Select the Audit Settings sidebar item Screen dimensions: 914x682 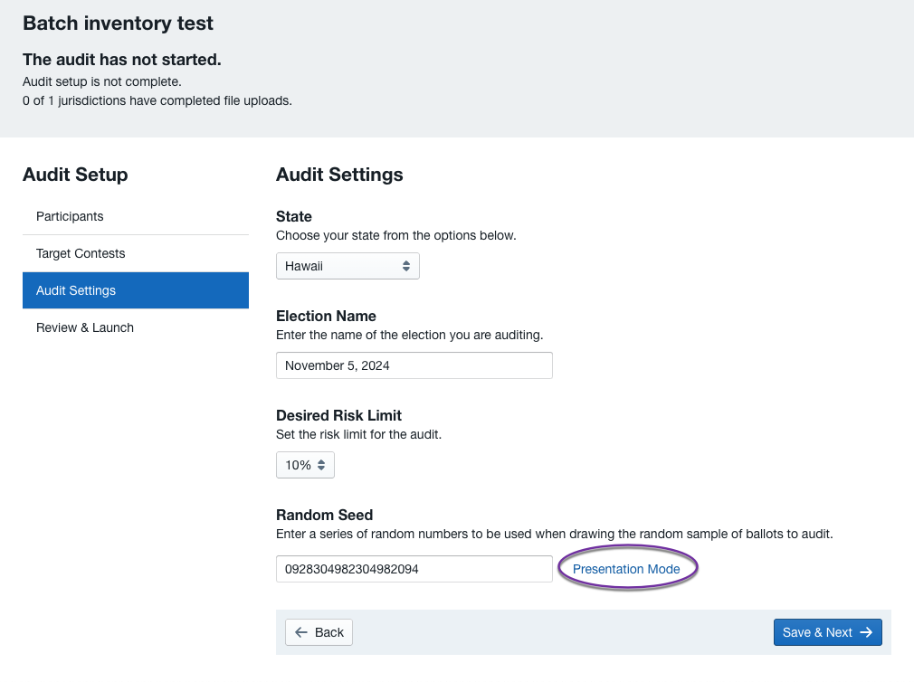76,290
